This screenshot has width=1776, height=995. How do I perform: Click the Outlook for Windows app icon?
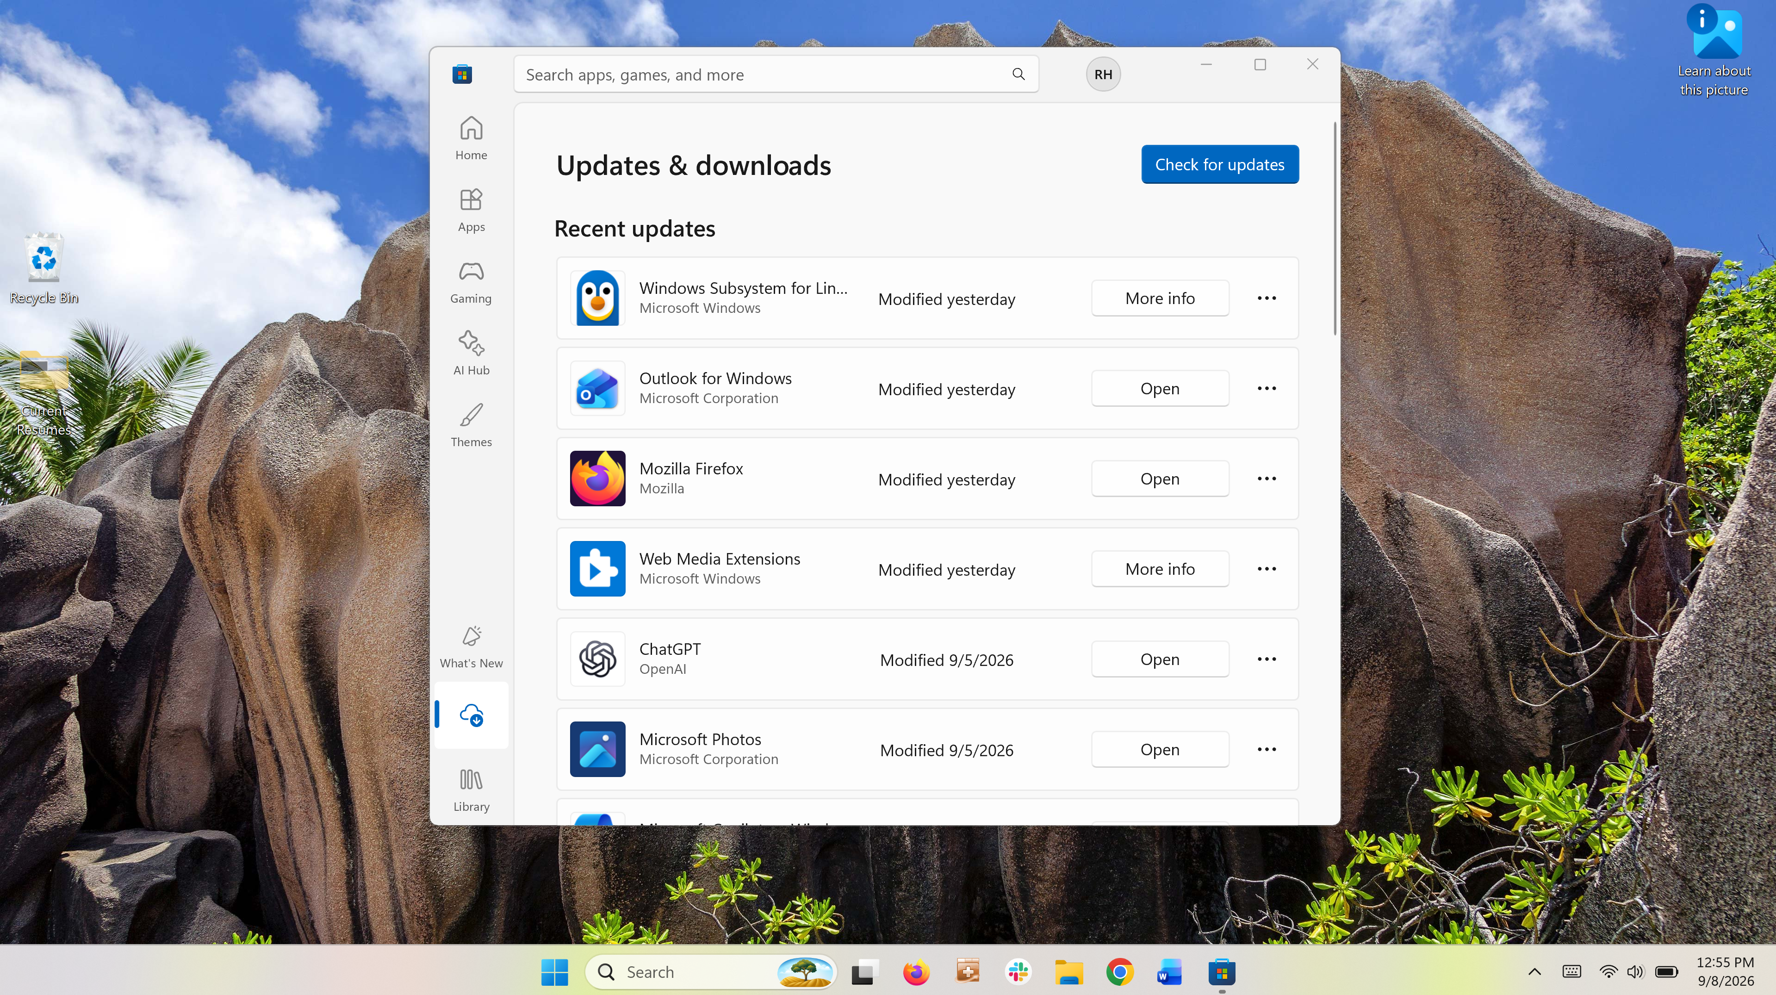597,388
